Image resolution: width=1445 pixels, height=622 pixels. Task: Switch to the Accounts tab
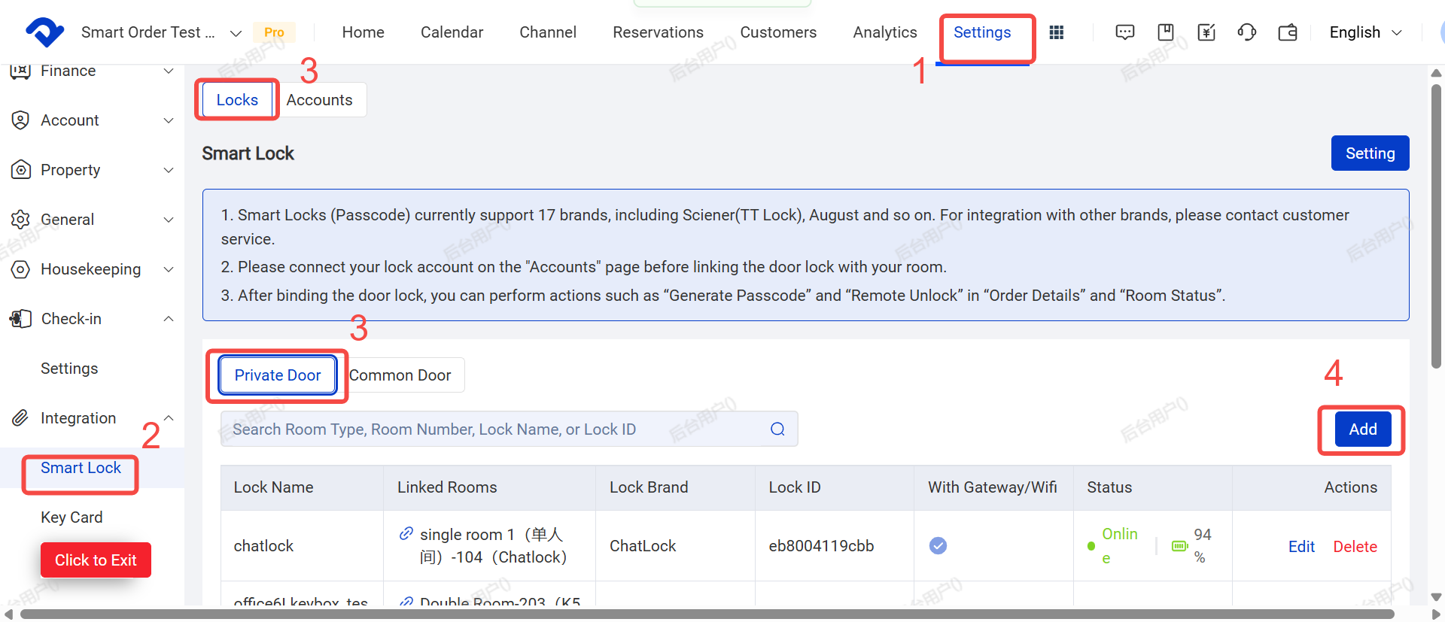319,100
